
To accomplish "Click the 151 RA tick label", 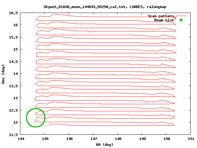I will 191,139.
